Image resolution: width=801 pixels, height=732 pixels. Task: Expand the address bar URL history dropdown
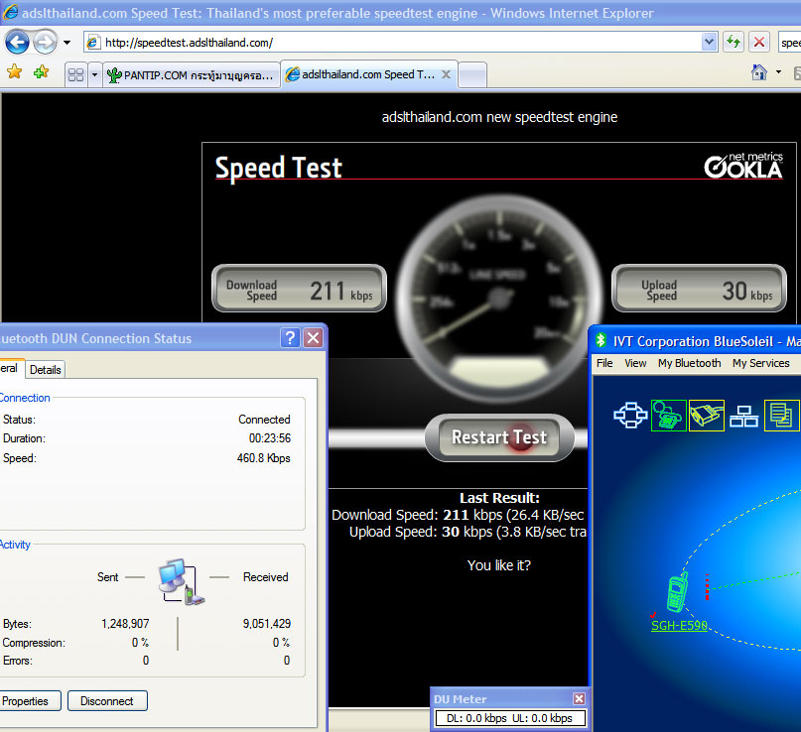pyautogui.click(x=709, y=43)
